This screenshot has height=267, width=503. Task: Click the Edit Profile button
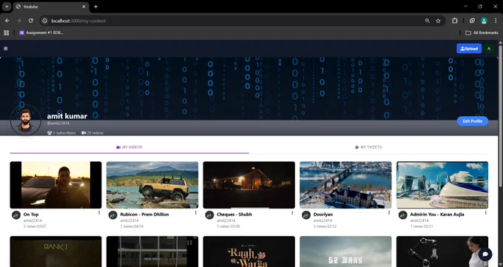coord(472,121)
